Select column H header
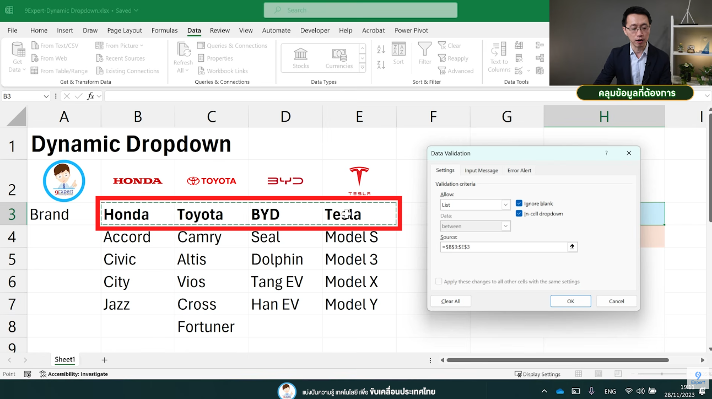Viewport: 712px width, 399px height. [x=604, y=116]
